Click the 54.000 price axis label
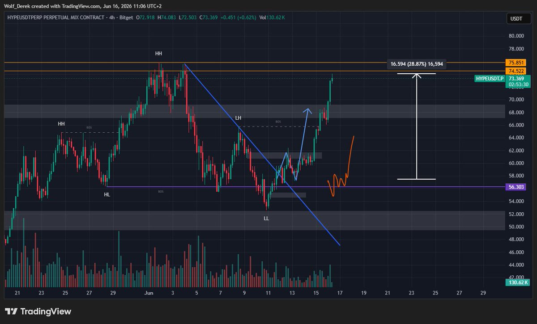 pyautogui.click(x=516, y=202)
